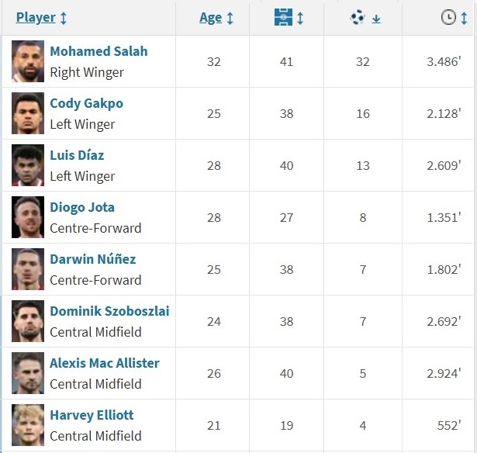Click Harvey Elliott's portrait thumbnail
The width and height of the screenshot is (477, 453).
pyautogui.click(x=28, y=425)
